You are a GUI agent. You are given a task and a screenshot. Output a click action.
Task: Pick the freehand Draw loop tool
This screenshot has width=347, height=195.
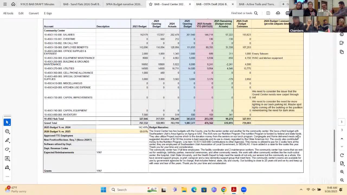pyautogui.click(x=7, y=149)
